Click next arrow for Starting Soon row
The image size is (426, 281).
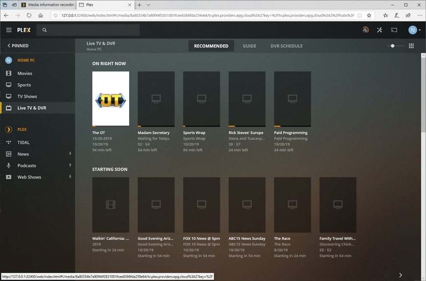pyautogui.click(x=401, y=275)
